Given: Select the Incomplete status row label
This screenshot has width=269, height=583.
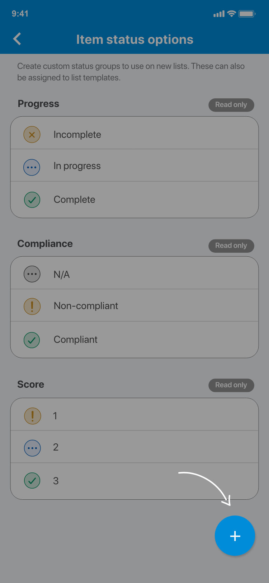Looking at the screenshot, I should pyautogui.click(x=77, y=135).
